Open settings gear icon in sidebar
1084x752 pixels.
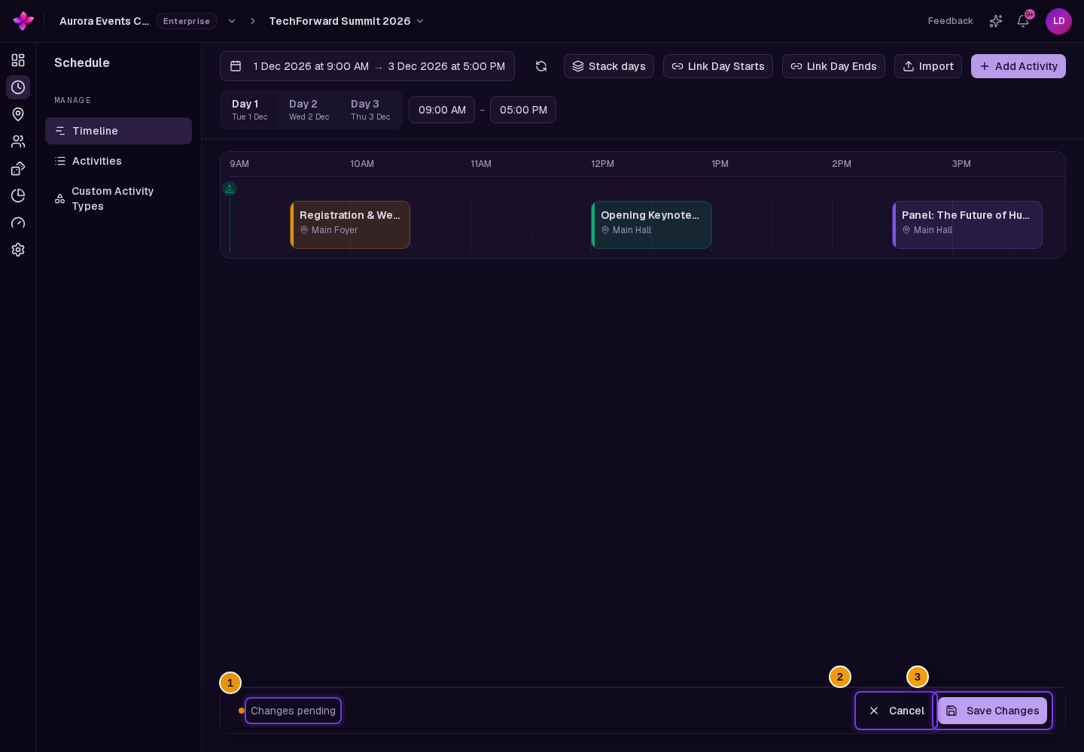pos(18,250)
